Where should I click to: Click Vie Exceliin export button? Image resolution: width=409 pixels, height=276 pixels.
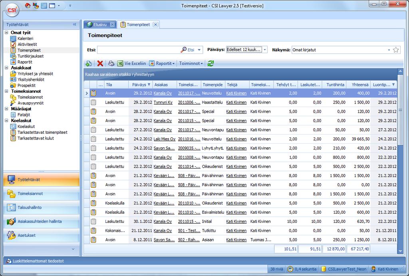click(132, 64)
